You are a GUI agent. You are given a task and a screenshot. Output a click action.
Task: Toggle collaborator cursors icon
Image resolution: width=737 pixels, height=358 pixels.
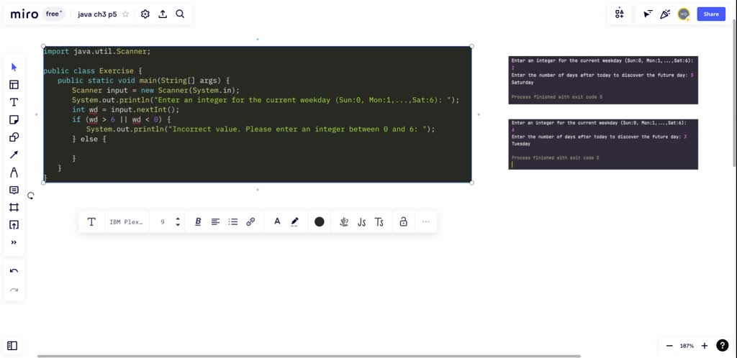point(648,14)
